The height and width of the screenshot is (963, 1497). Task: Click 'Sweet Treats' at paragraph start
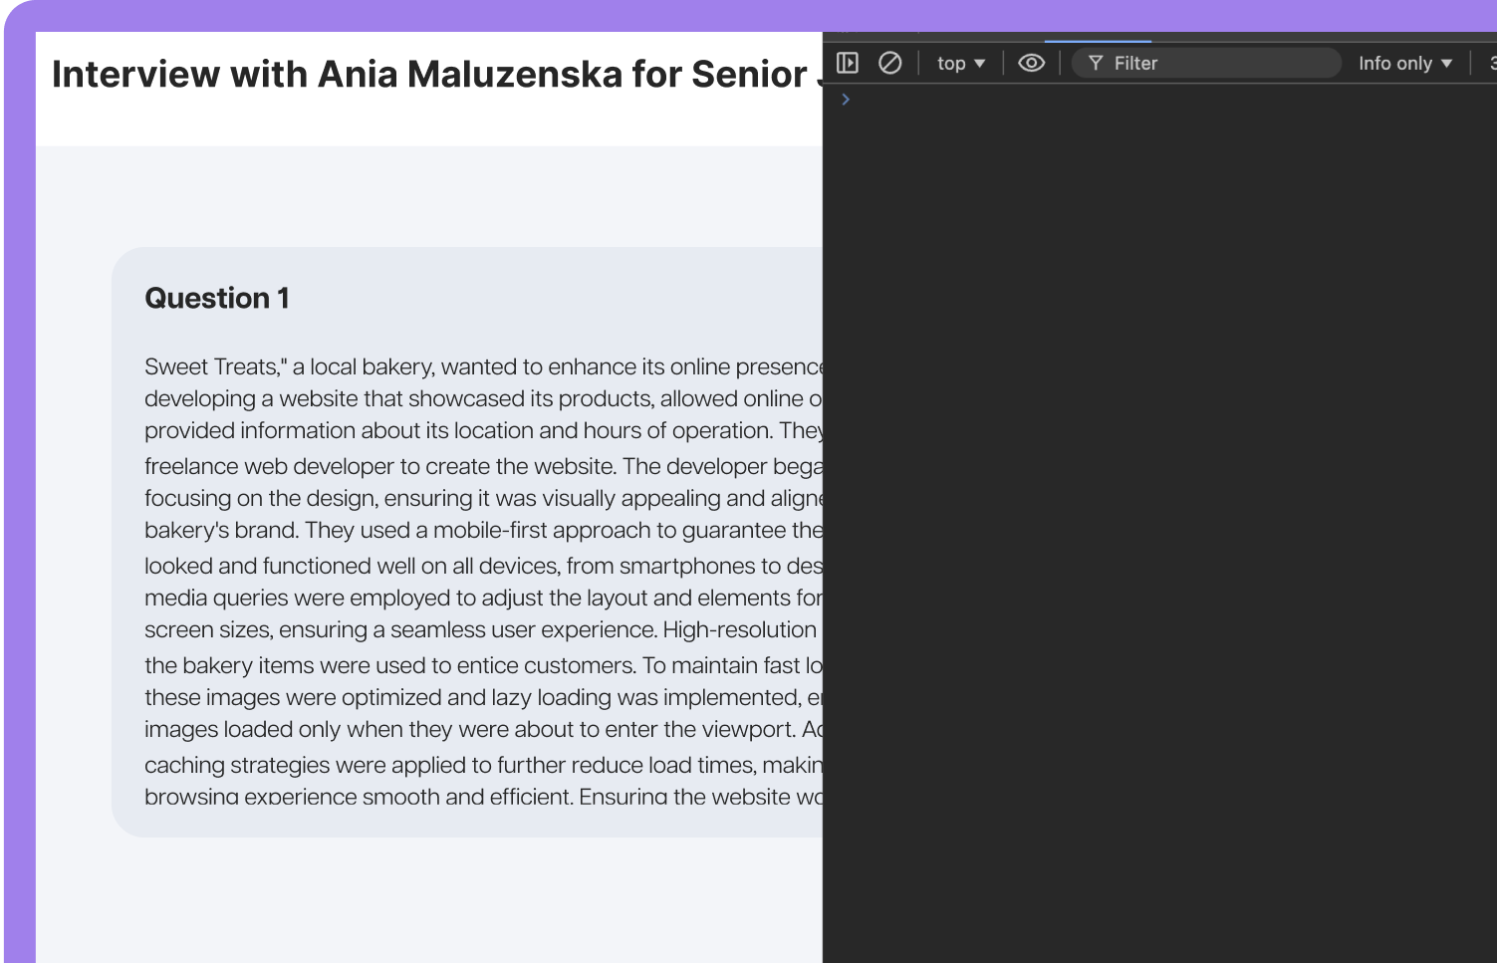[x=210, y=366]
